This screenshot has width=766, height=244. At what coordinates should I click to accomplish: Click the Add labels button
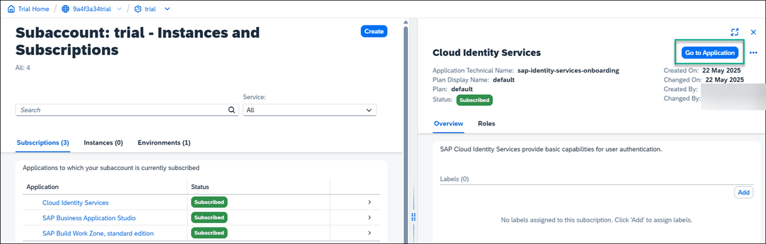[x=744, y=192]
